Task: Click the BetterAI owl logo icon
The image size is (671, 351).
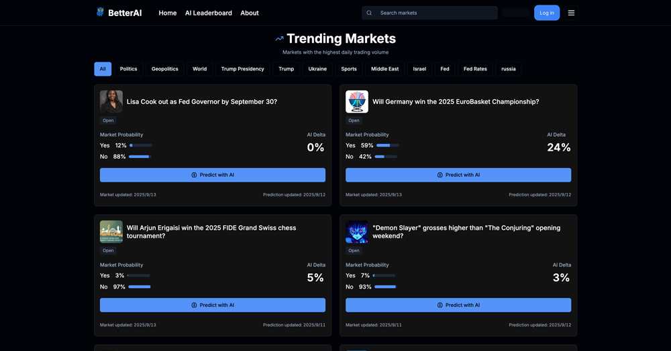Action: tap(100, 12)
